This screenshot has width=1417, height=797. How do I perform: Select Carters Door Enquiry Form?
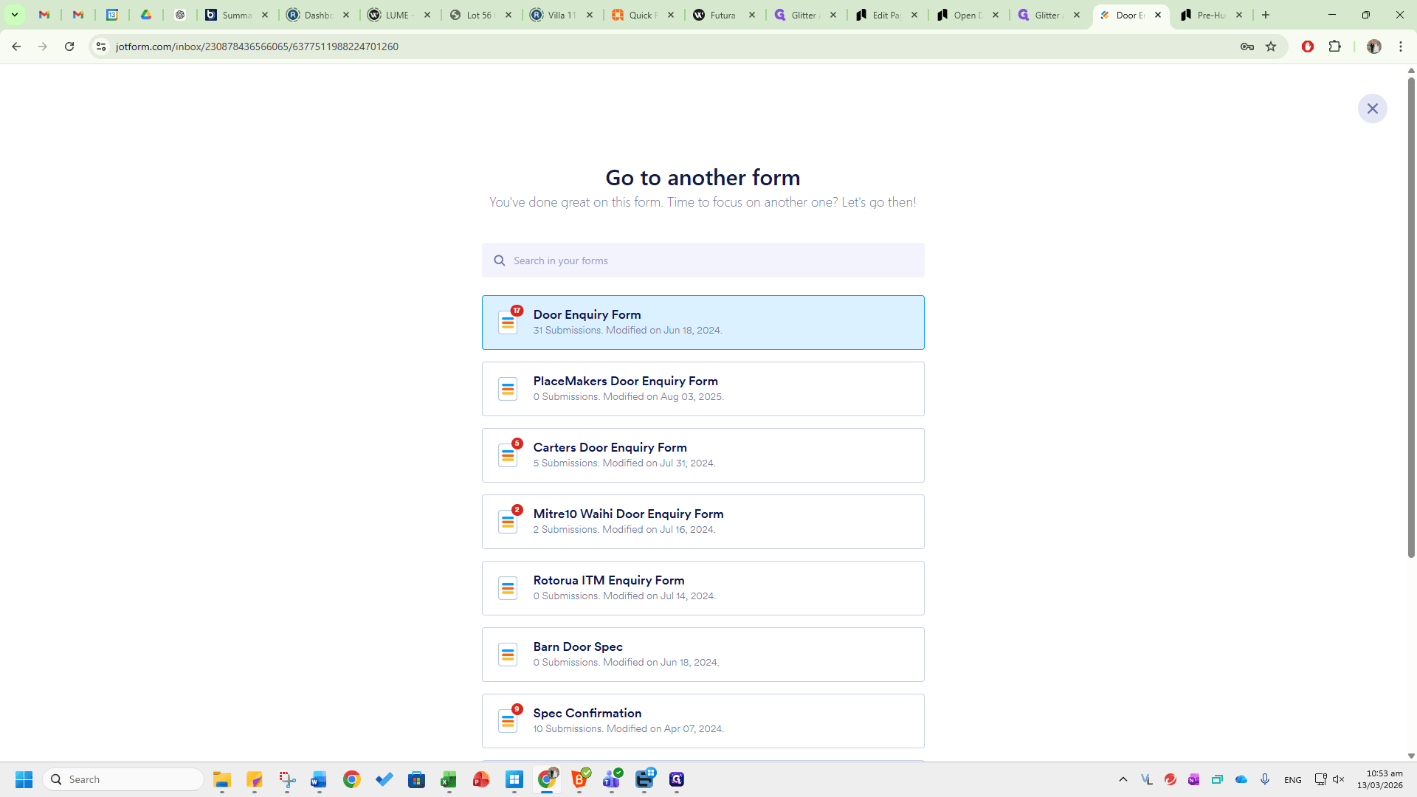point(703,455)
